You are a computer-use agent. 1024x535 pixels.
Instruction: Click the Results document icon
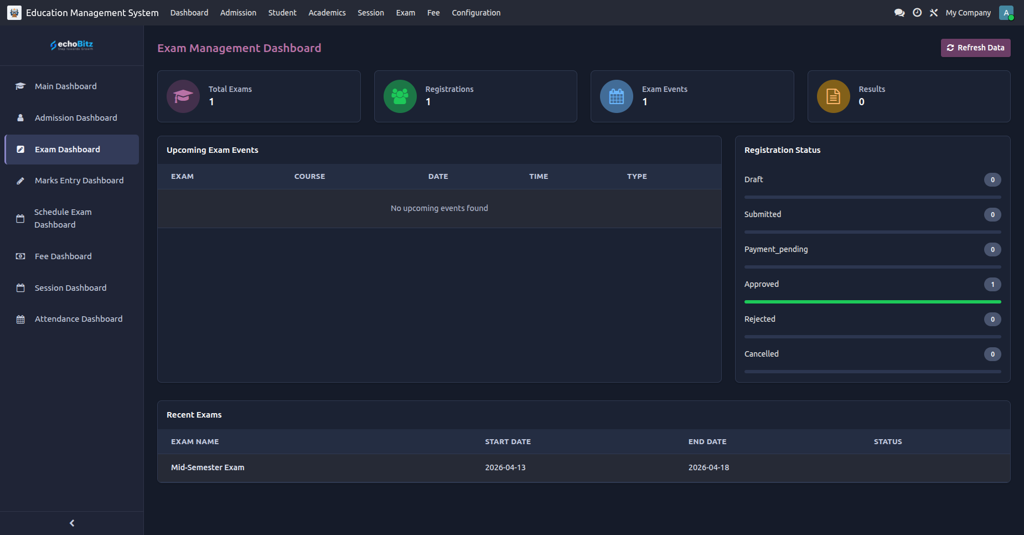(834, 96)
